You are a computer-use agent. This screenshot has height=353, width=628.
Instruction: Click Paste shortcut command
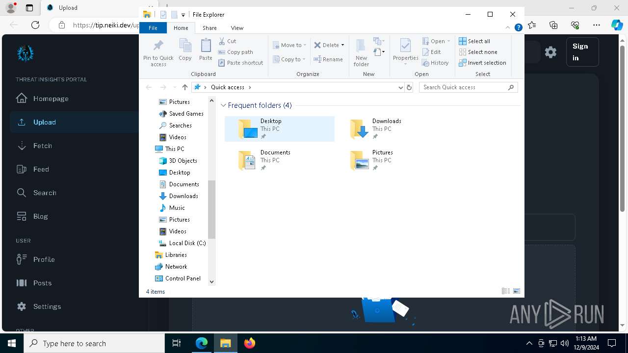240,63
